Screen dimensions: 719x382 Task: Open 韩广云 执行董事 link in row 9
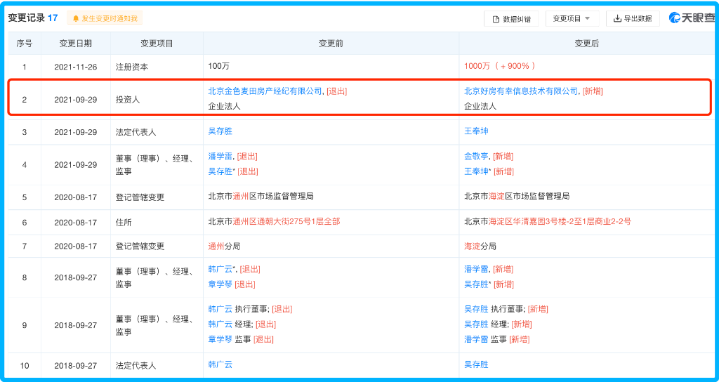click(220, 309)
